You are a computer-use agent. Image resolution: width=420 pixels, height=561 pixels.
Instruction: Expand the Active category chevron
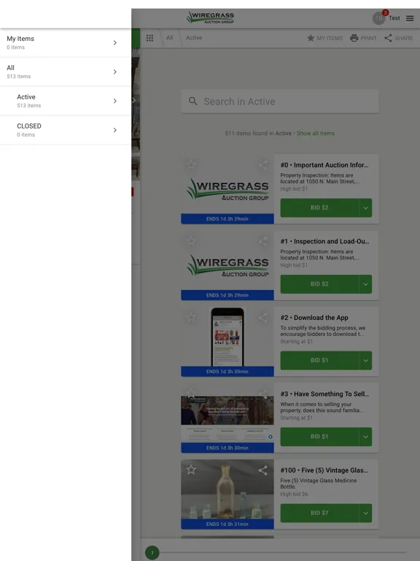[115, 101]
